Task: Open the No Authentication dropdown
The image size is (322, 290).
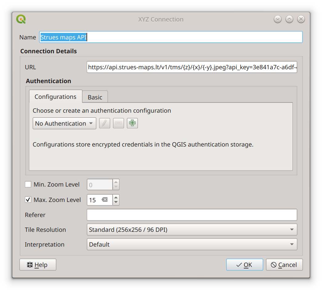Action: click(64, 123)
